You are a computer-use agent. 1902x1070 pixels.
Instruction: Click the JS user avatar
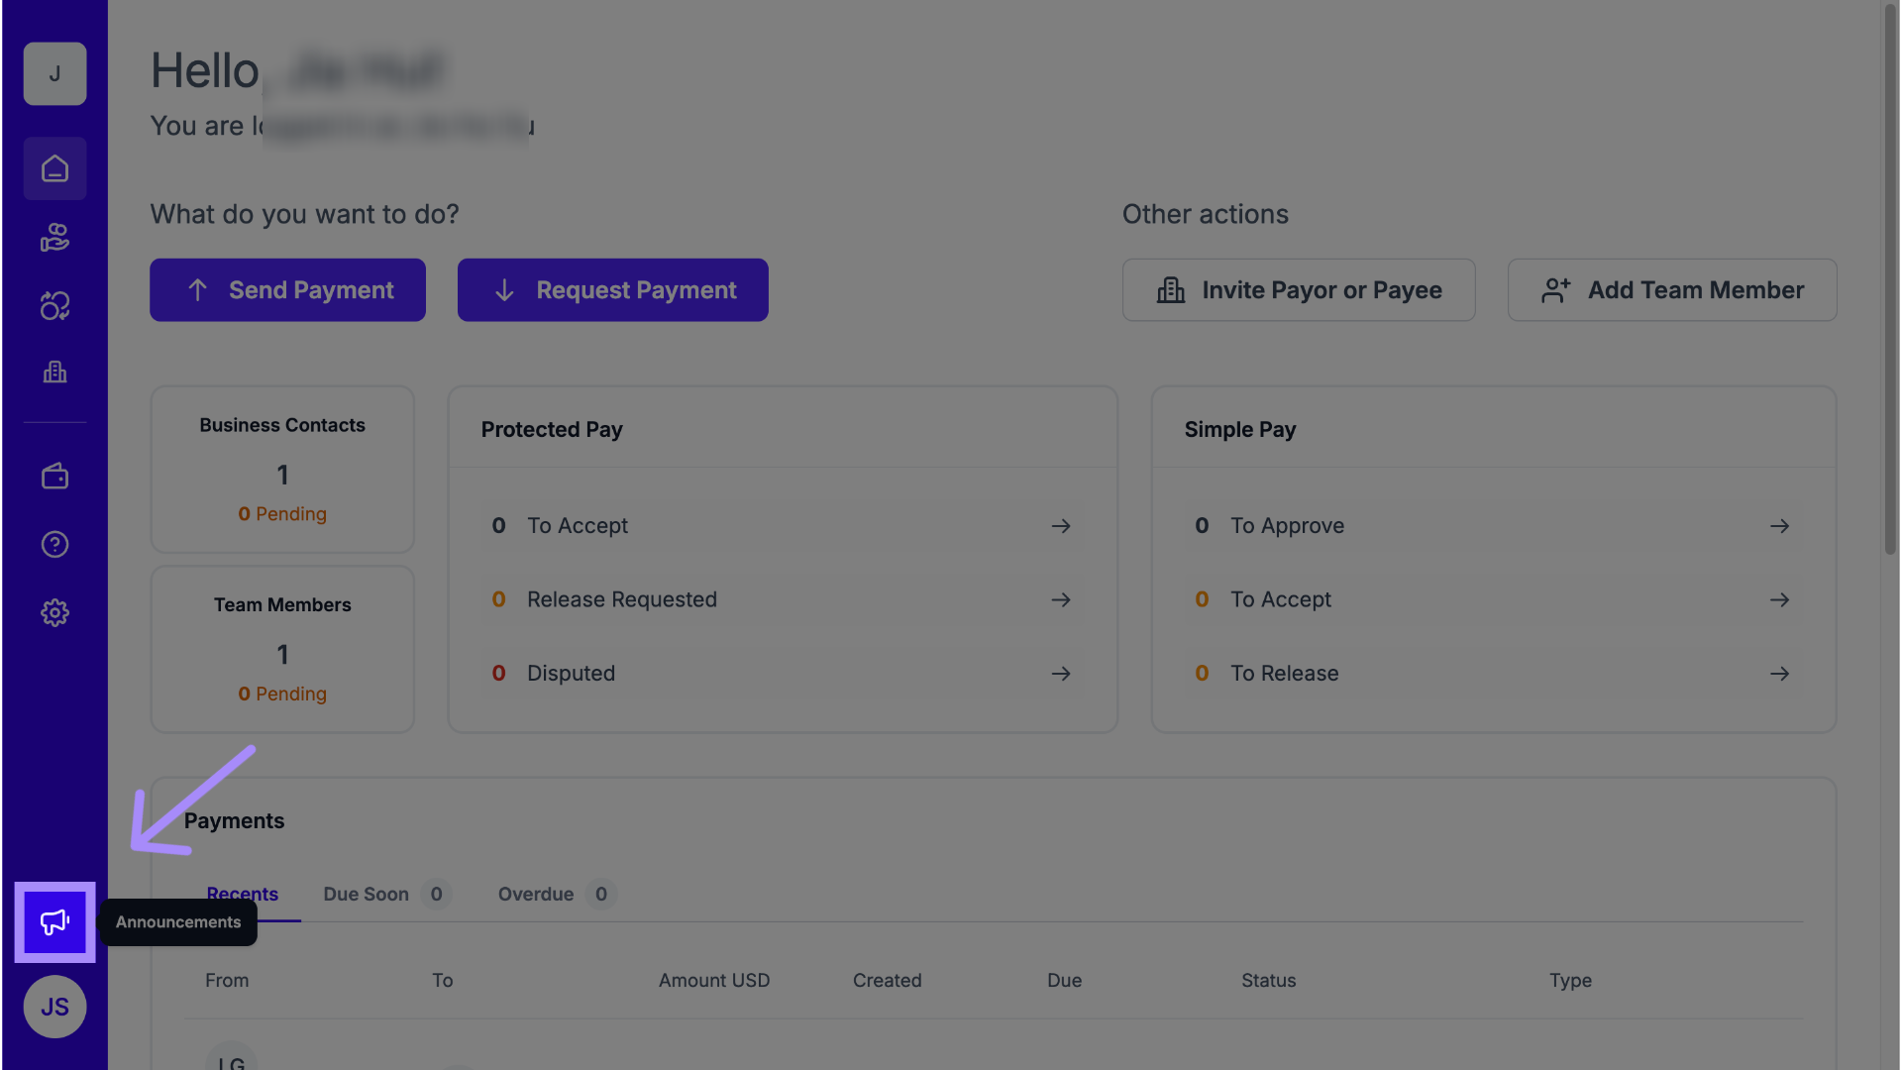pyautogui.click(x=54, y=1007)
